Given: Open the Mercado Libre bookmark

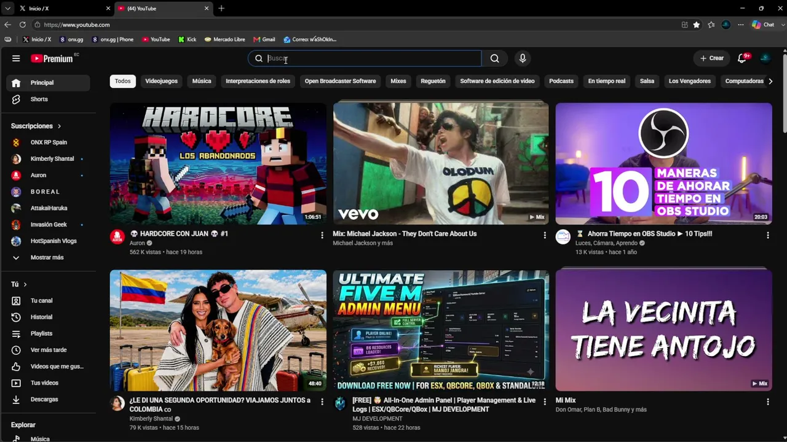Looking at the screenshot, I should tap(224, 39).
